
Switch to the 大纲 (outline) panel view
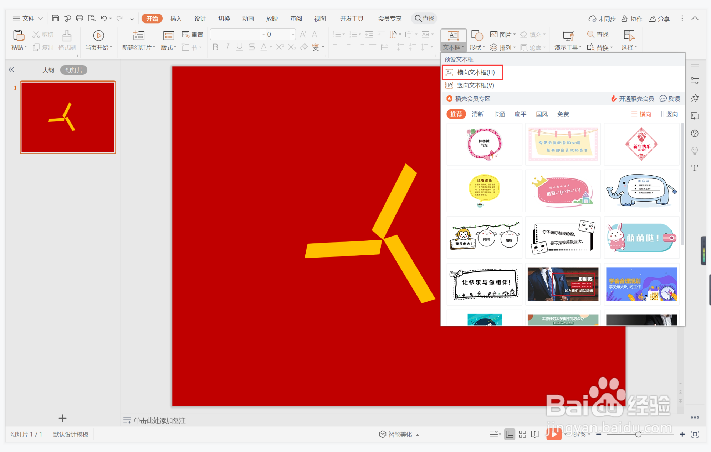[48, 70]
